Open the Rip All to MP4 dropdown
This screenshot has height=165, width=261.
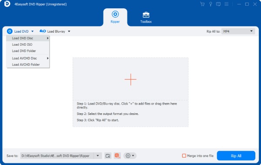coord(238,31)
